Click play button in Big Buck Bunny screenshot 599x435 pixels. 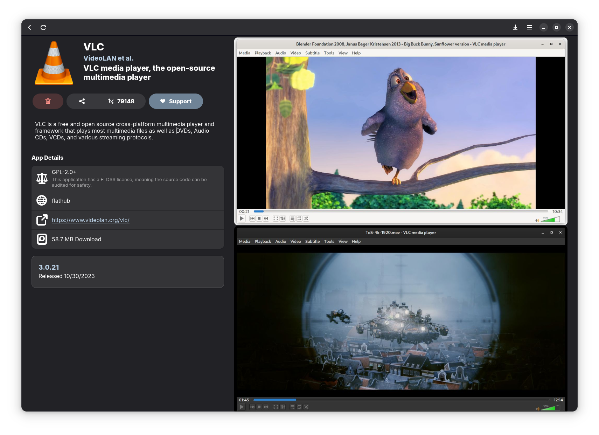[242, 219]
